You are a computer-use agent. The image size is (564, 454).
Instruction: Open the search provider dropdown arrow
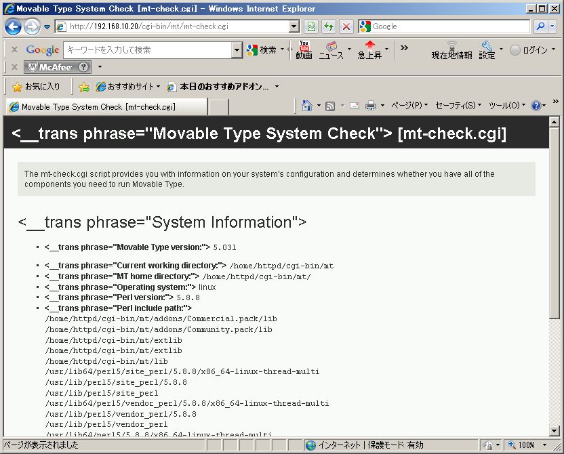[552, 26]
